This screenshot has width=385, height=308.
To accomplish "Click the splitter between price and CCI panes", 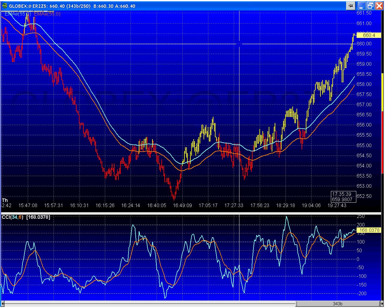I will coord(191,213).
